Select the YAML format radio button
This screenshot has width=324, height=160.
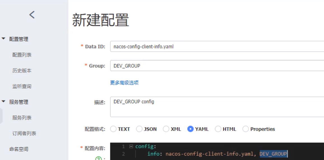point(190,129)
